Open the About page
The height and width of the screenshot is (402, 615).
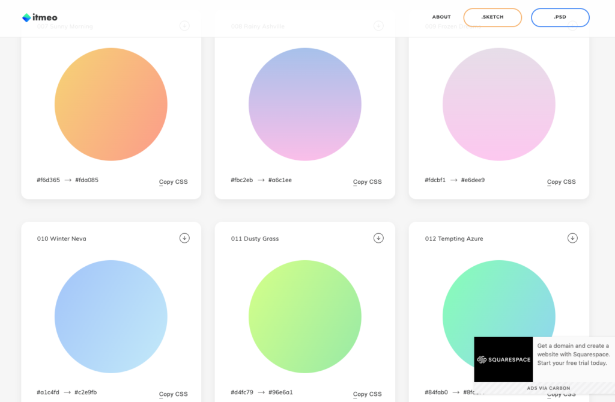[x=441, y=17]
